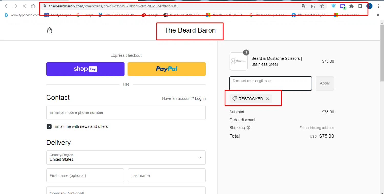Stop loading the page
This screenshot has height=194, width=384.
click(24, 6)
